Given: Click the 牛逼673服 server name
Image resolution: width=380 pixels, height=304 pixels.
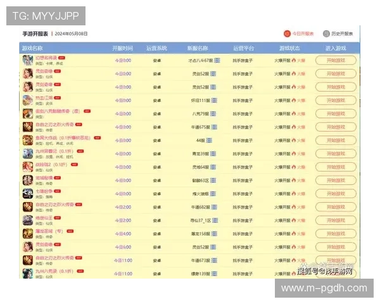Looking at the screenshot, I should point(201,260).
